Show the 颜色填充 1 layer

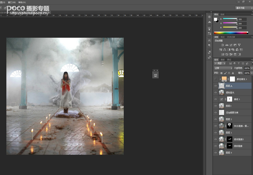click(215, 79)
